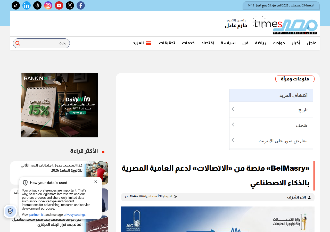
Task: Expand the صُحف row chevron
Action: click(x=233, y=125)
